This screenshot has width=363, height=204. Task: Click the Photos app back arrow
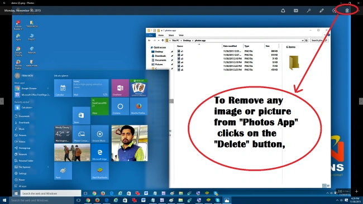pos(4,3)
